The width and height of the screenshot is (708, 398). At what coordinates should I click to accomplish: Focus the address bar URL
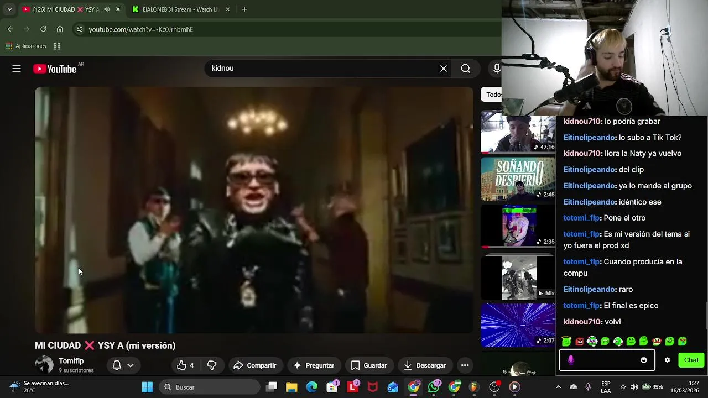click(x=141, y=29)
